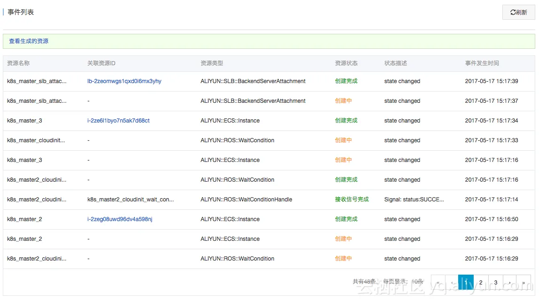Click ALIYUN::ROS::WaitConditionHandle resource type

point(246,200)
